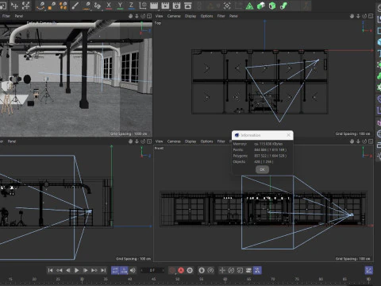Open the Panel menu in Top viewport
This screenshot has width=381, height=286.
point(233,16)
